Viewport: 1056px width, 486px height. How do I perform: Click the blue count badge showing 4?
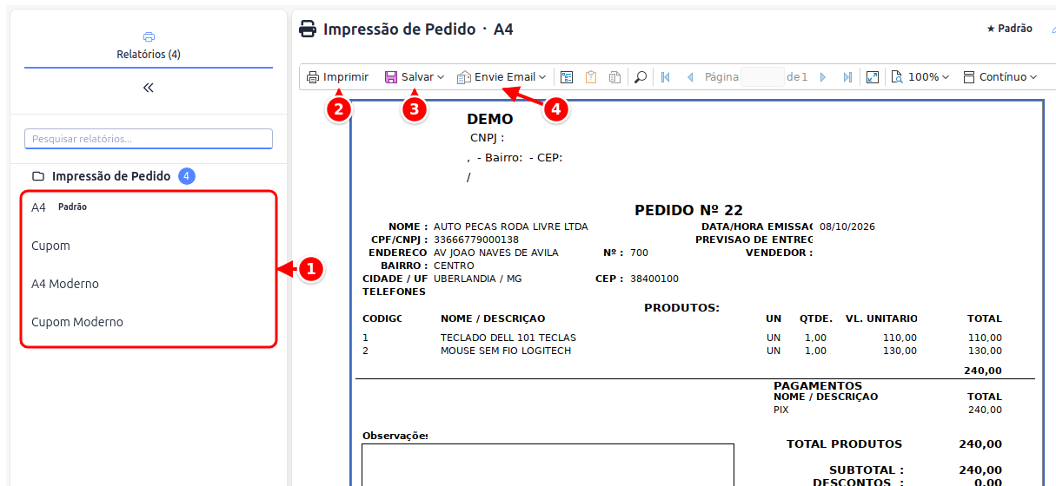point(187,176)
